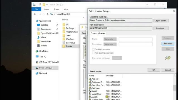
Task: Click the Description query text field
Action: (135, 44)
